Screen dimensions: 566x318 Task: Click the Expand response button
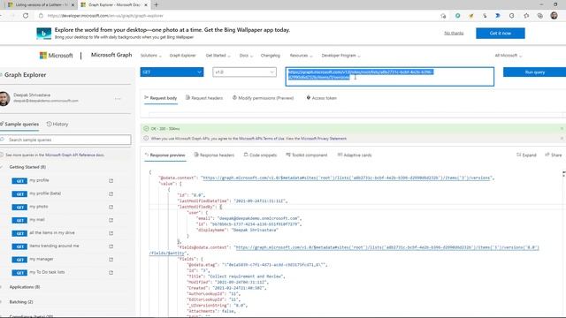point(526,155)
